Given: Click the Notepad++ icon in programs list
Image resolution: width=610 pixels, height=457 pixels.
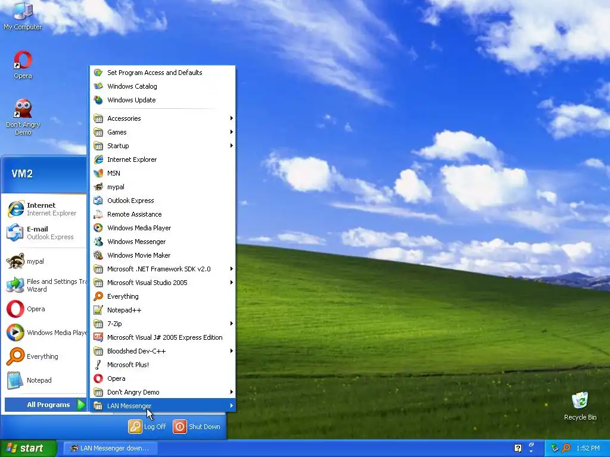Looking at the screenshot, I should [x=98, y=310].
